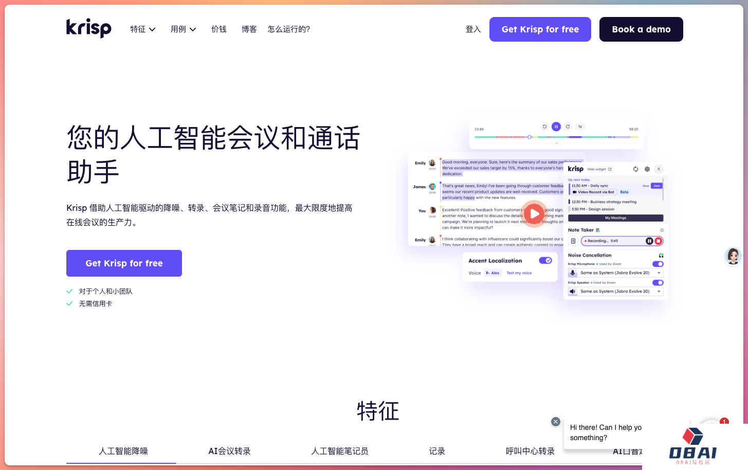This screenshot has height=470, width=748.
Task: Open the settings gear in Krisp widget
Action: [647, 169]
